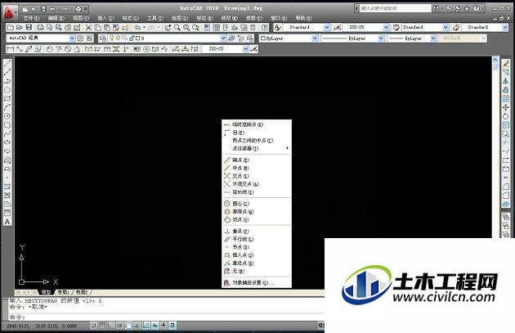The width and height of the screenshot is (515, 333).
Task: Open the Layer Properties Manager icon
Action: (103, 38)
